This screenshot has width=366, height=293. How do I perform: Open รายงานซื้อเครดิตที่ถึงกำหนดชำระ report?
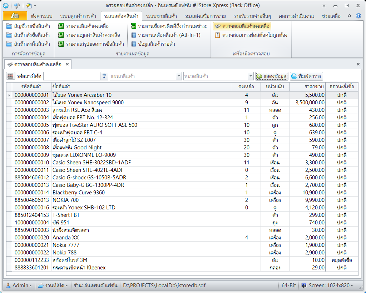click(169, 26)
